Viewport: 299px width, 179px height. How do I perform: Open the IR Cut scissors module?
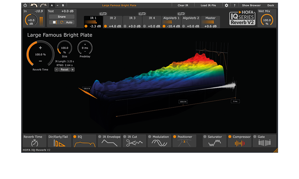pos(135,141)
